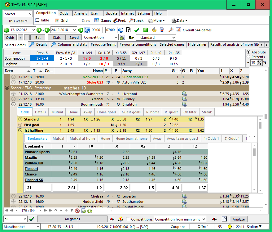
Task: Click the Analyze button
Action: coord(239,219)
